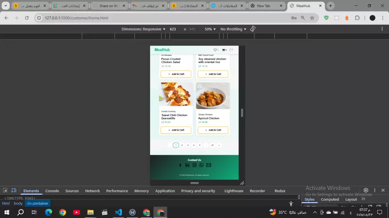The image size is (389, 218).
Task: Click the MealHub logo
Action: [162, 50]
